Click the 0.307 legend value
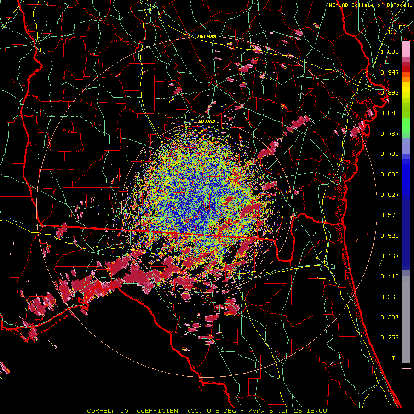Screen dimensions: 414x414 390,317
